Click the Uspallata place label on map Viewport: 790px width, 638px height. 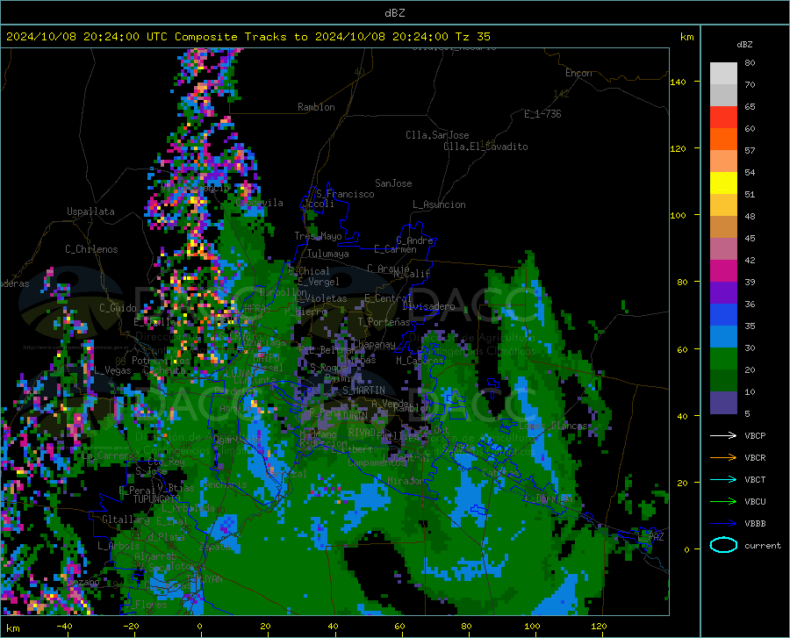click(x=90, y=211)
